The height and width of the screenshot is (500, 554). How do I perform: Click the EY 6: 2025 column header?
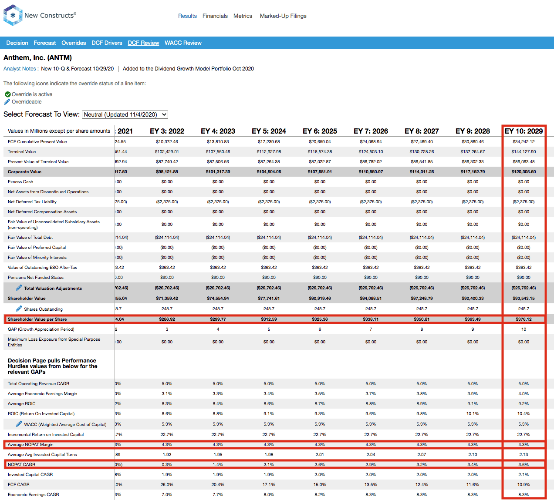320,131
